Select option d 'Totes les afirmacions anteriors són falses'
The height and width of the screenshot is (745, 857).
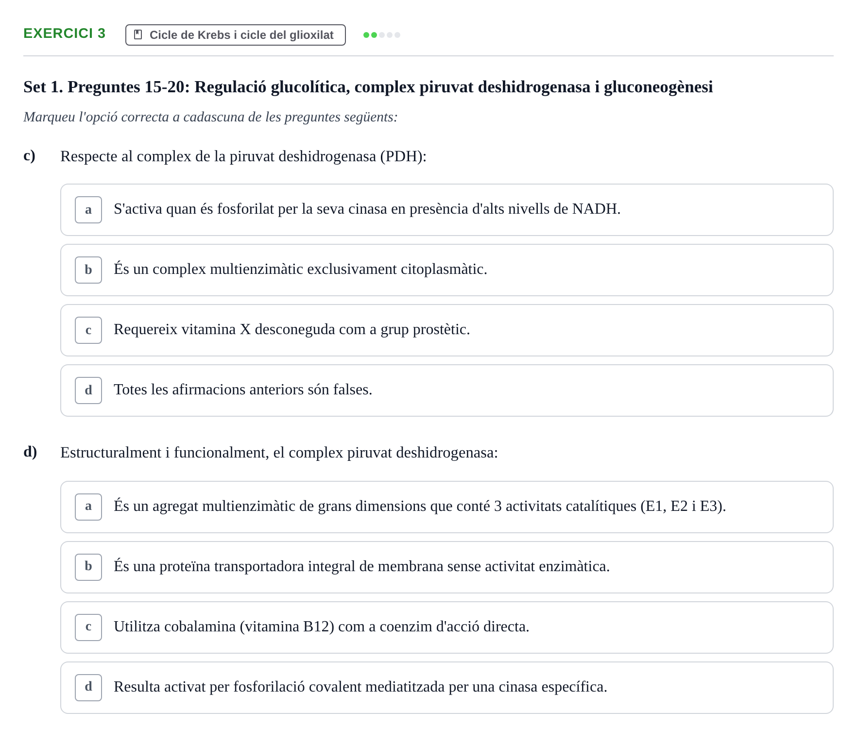point(447,390)
